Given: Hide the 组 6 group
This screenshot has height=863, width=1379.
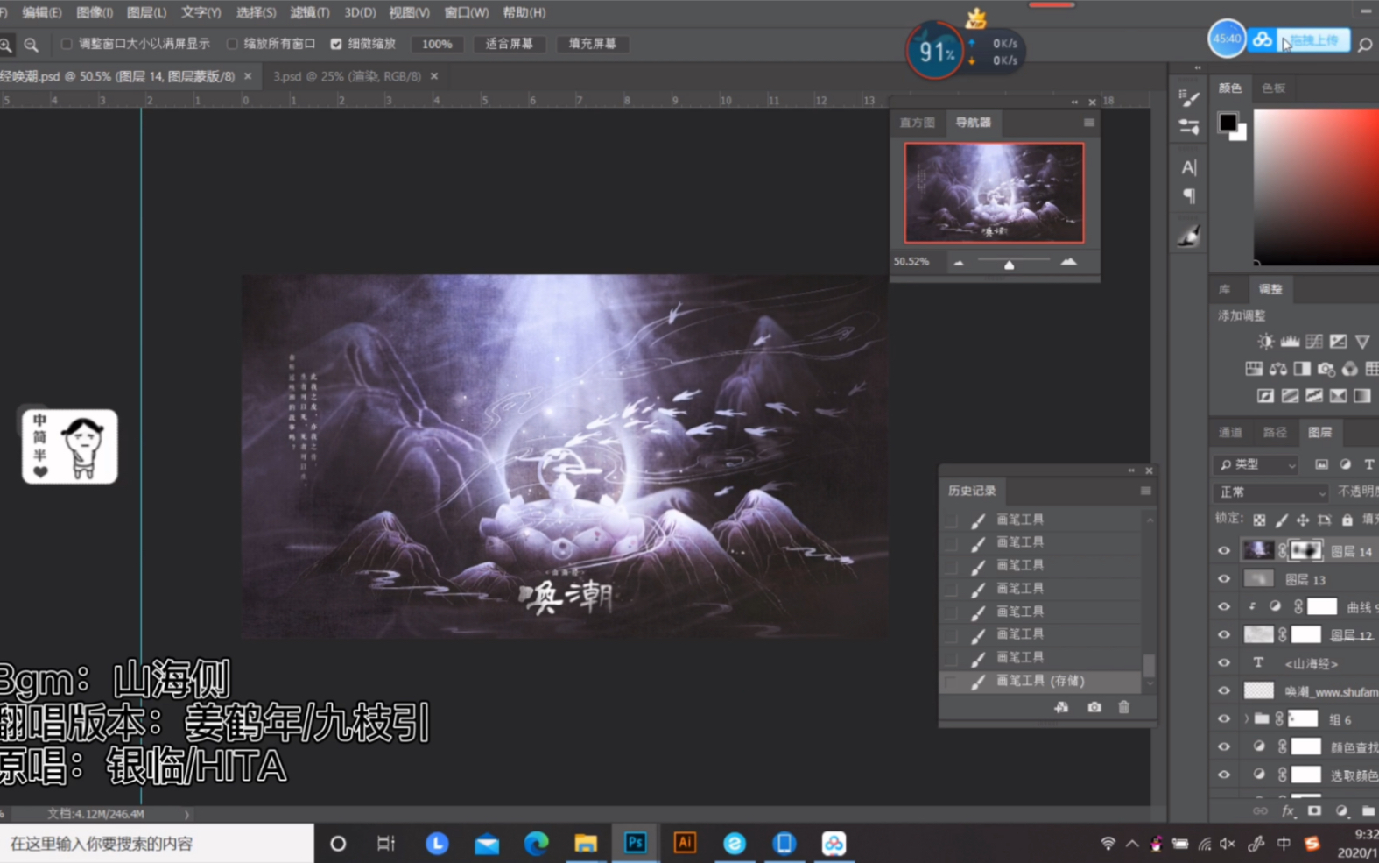Looking at the screenshot, I should tap(1224, 719).
